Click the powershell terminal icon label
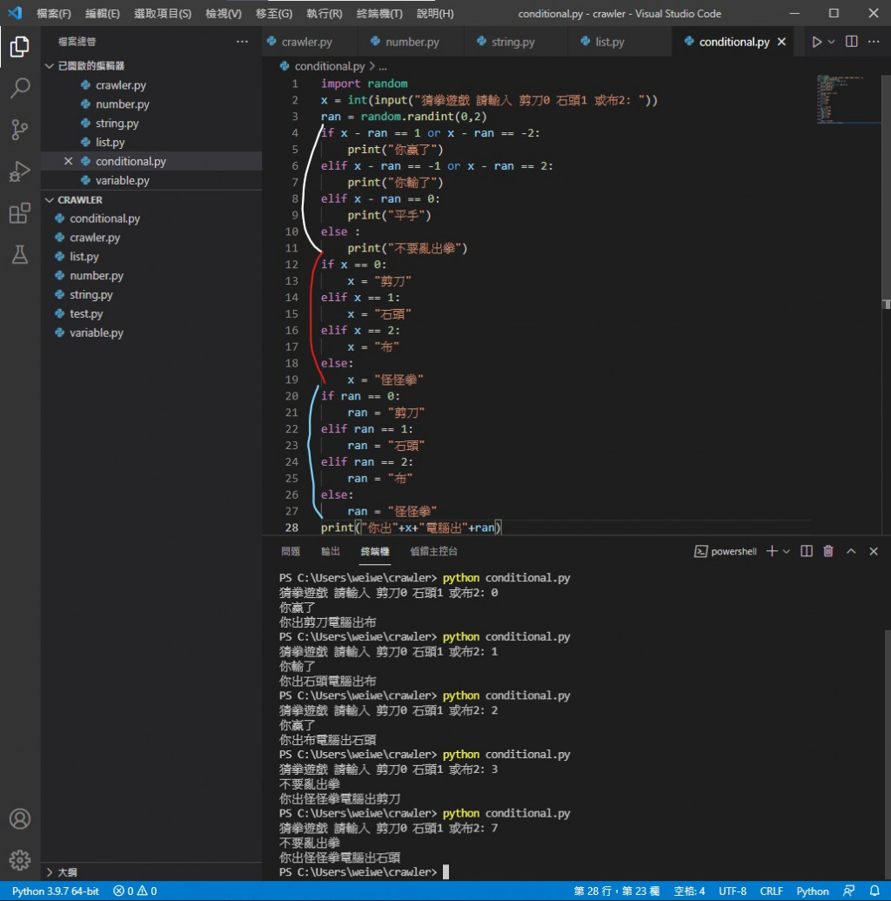Screen dimensions: 891x901 726,551
